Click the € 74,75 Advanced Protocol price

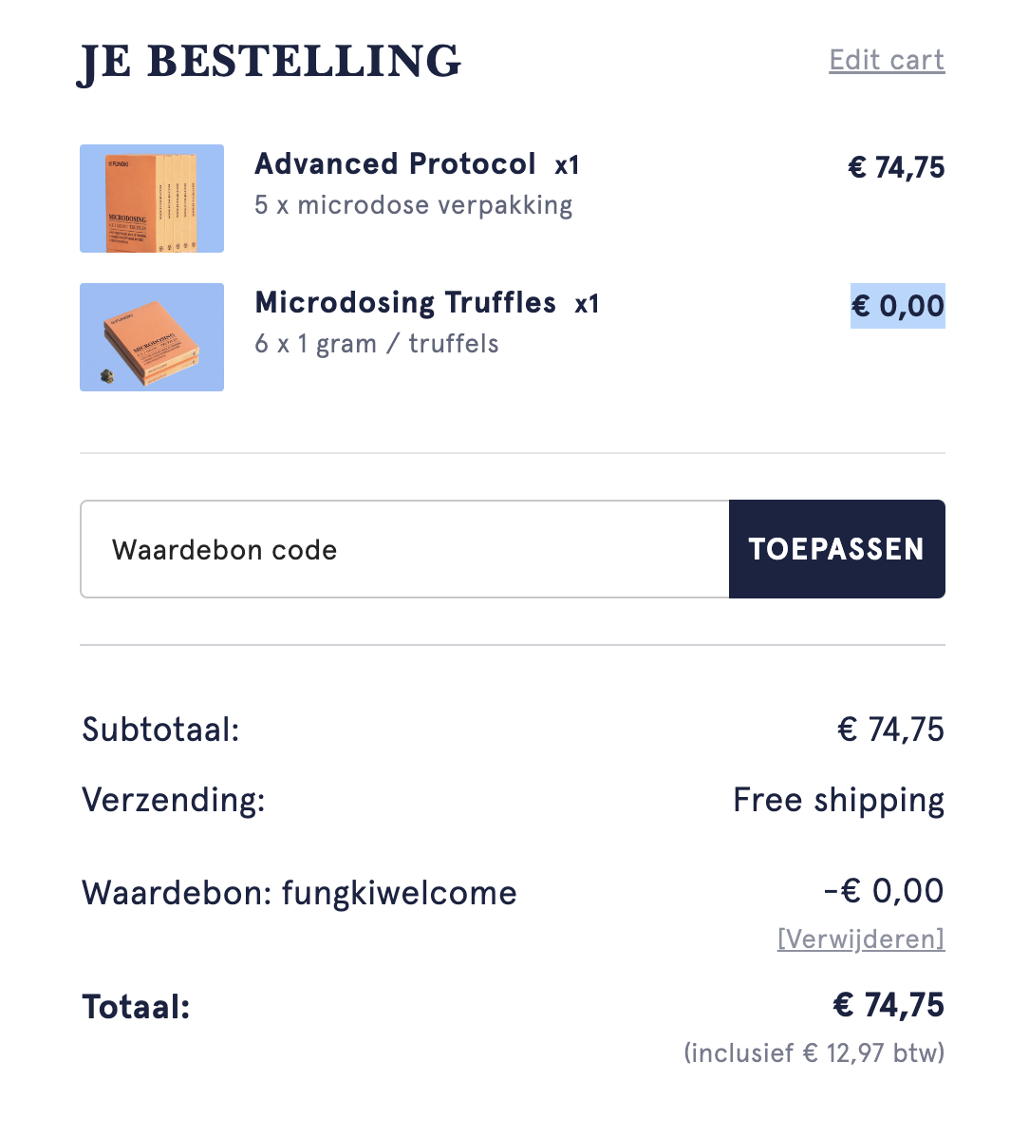[x=896, y=167]
